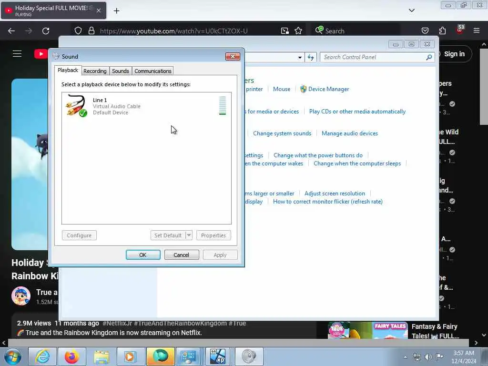Open the Firefox hamburger menu
488x366 pixels.
[x=477, y=30]
